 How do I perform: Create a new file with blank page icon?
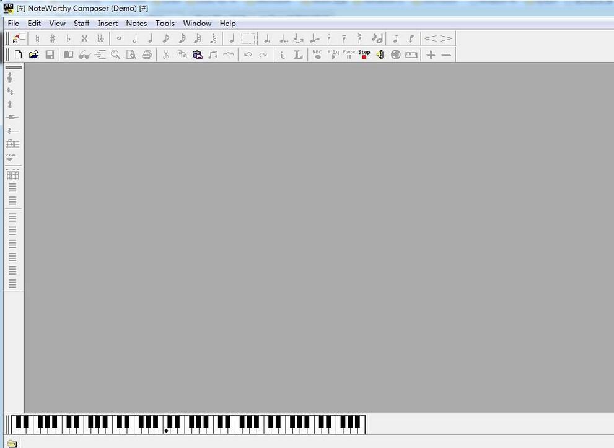click(x=18, y=55)
